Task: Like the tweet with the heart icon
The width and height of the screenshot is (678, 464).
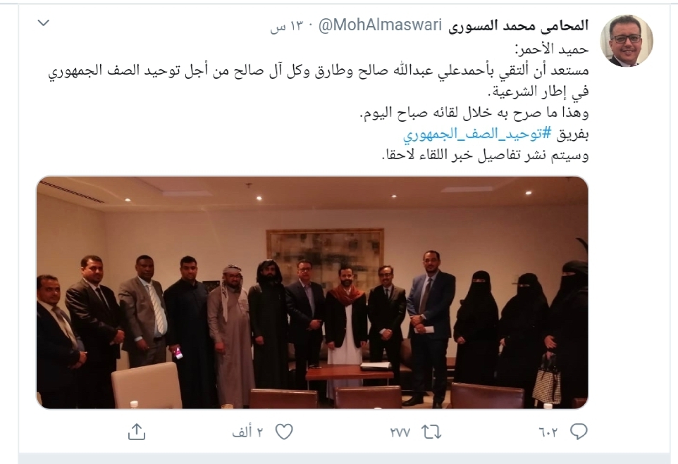Action: pos(284,432)
